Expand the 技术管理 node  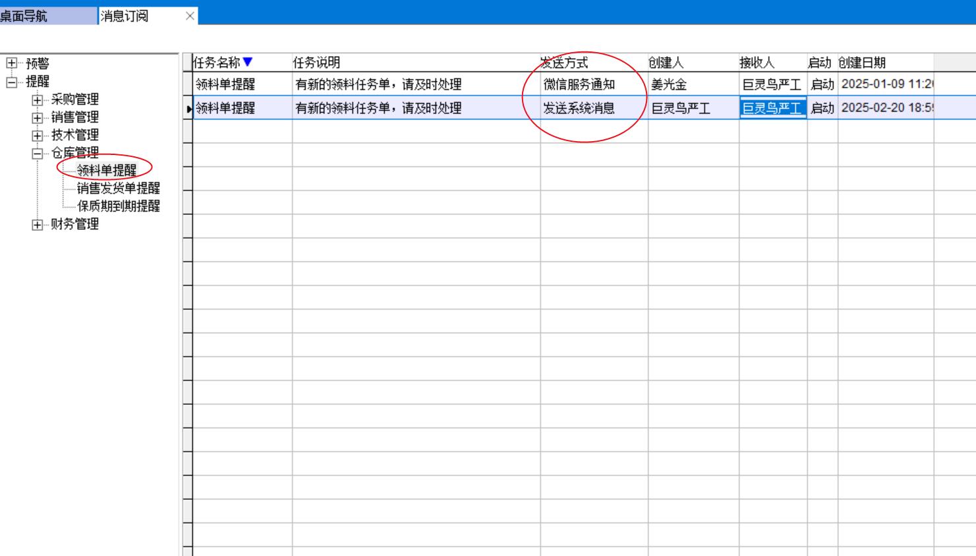pos(37,136)
